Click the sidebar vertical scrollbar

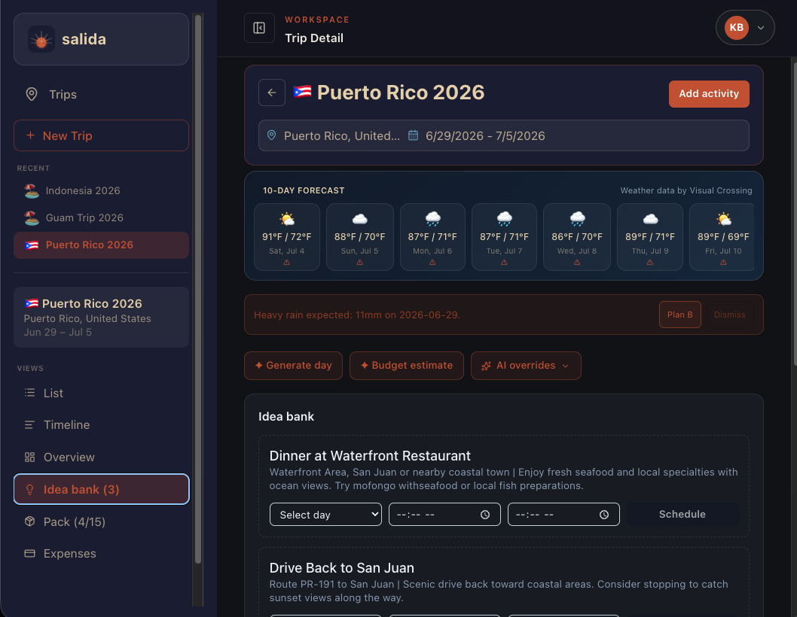(198, 290)
